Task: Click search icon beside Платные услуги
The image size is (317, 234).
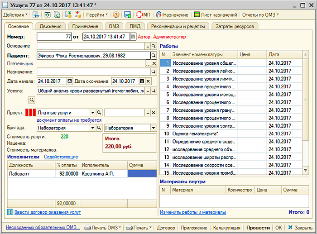Action: pyautogui.click(x=99, y=113)
